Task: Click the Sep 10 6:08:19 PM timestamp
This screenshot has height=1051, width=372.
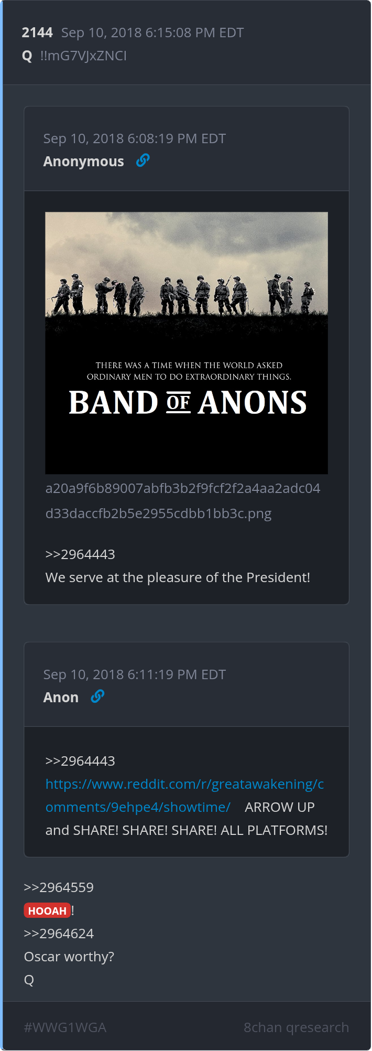Action: [135, 138]
